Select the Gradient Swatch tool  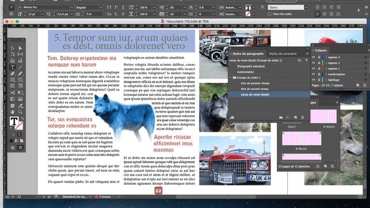point(13,99)
